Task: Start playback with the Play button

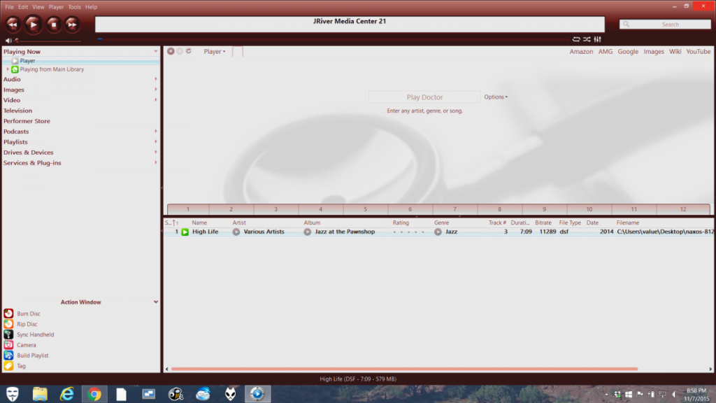Action: [x=33, y=24]
